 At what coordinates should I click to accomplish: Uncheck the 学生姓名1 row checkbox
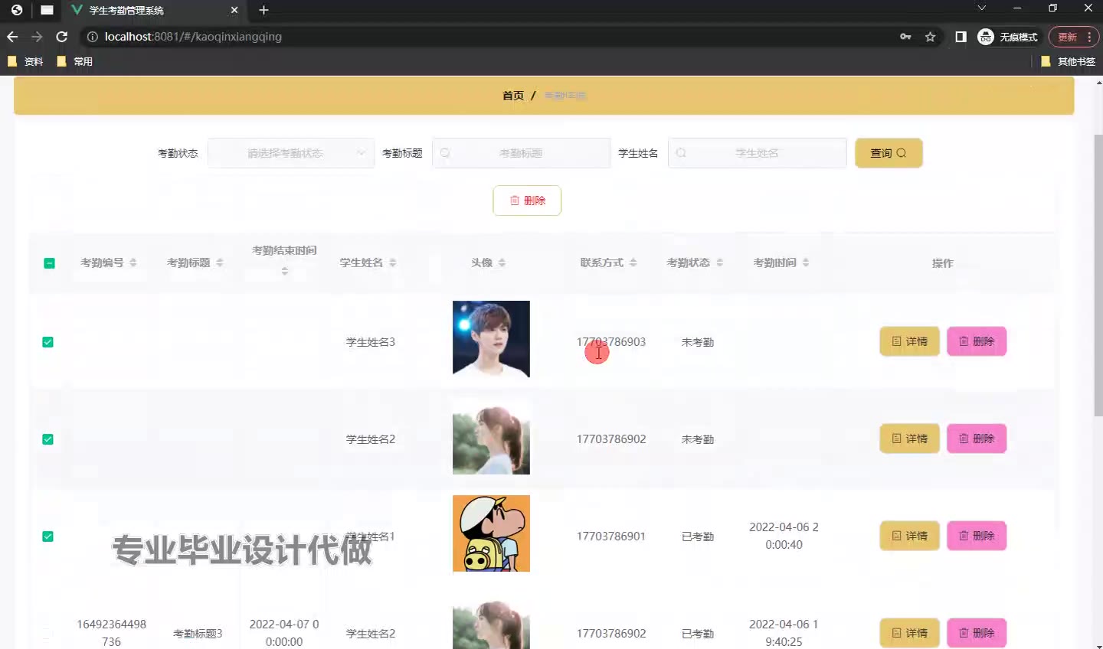tap(47, 536)
